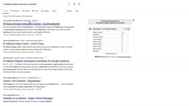Open Validate an ip address Regex Tester result

click(28, 98)
